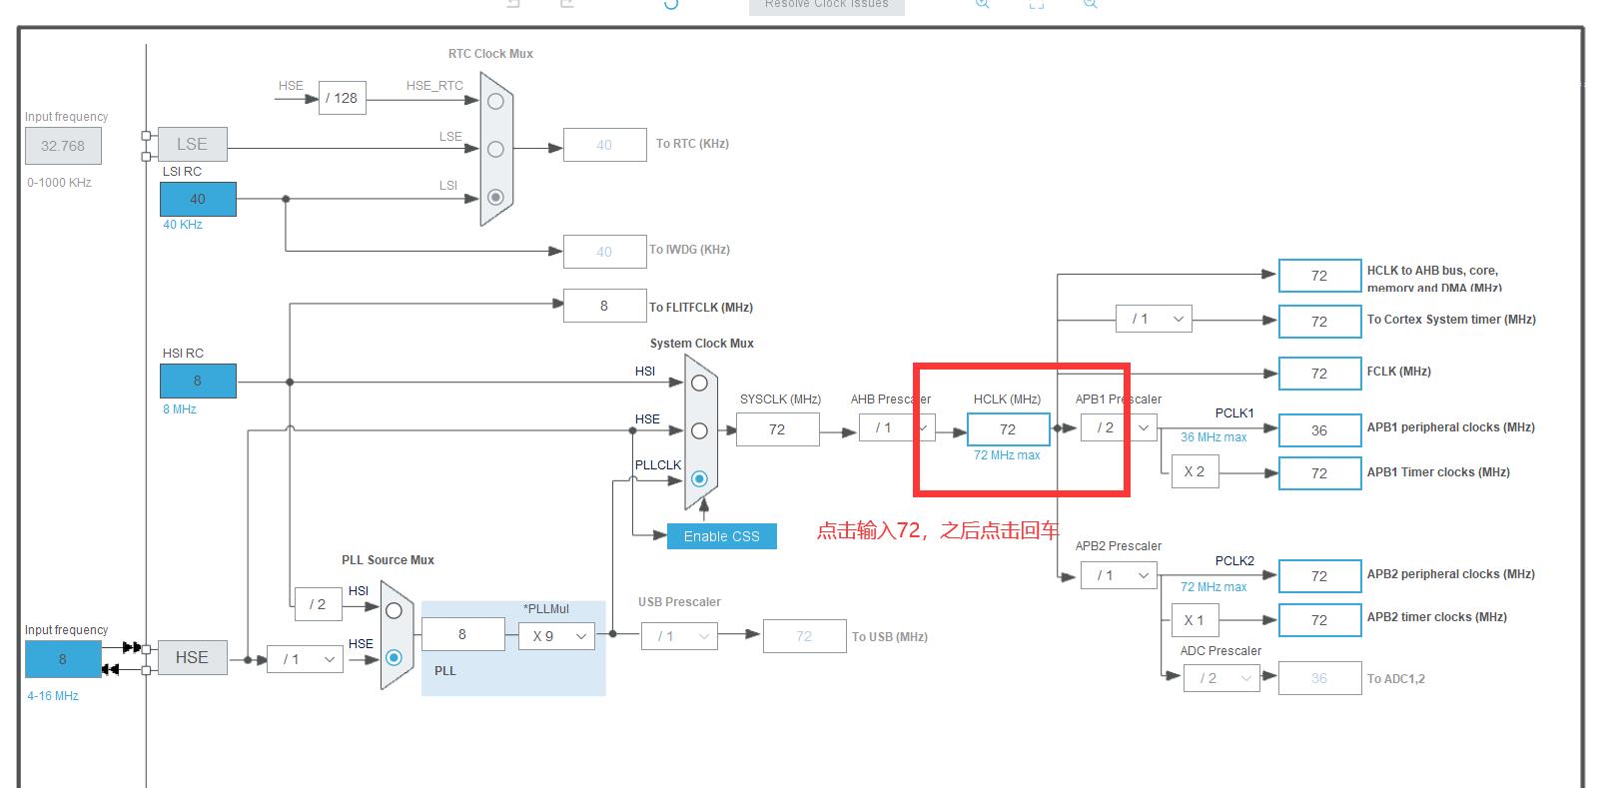
Task: Select HSI in PLL Source Mux
Action: coord(394,610)
